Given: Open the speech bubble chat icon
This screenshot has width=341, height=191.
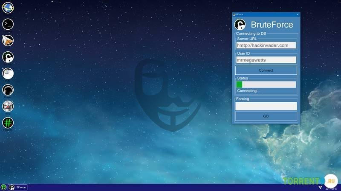Looking at the screenshot, I should point(8,73).
